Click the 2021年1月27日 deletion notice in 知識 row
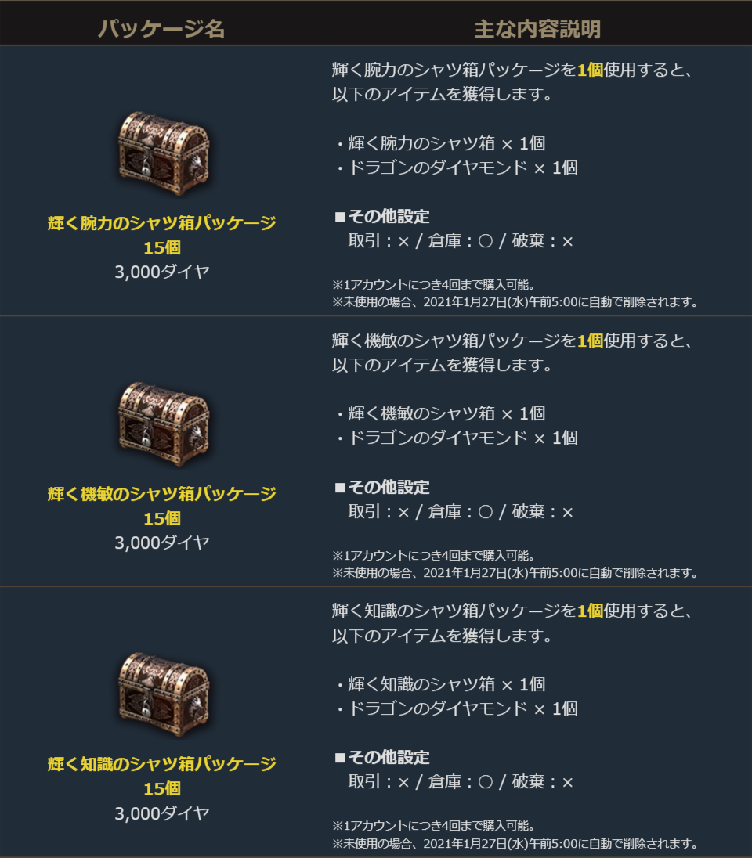This screenshot has height=858, width=752. [x=515, y=844]
